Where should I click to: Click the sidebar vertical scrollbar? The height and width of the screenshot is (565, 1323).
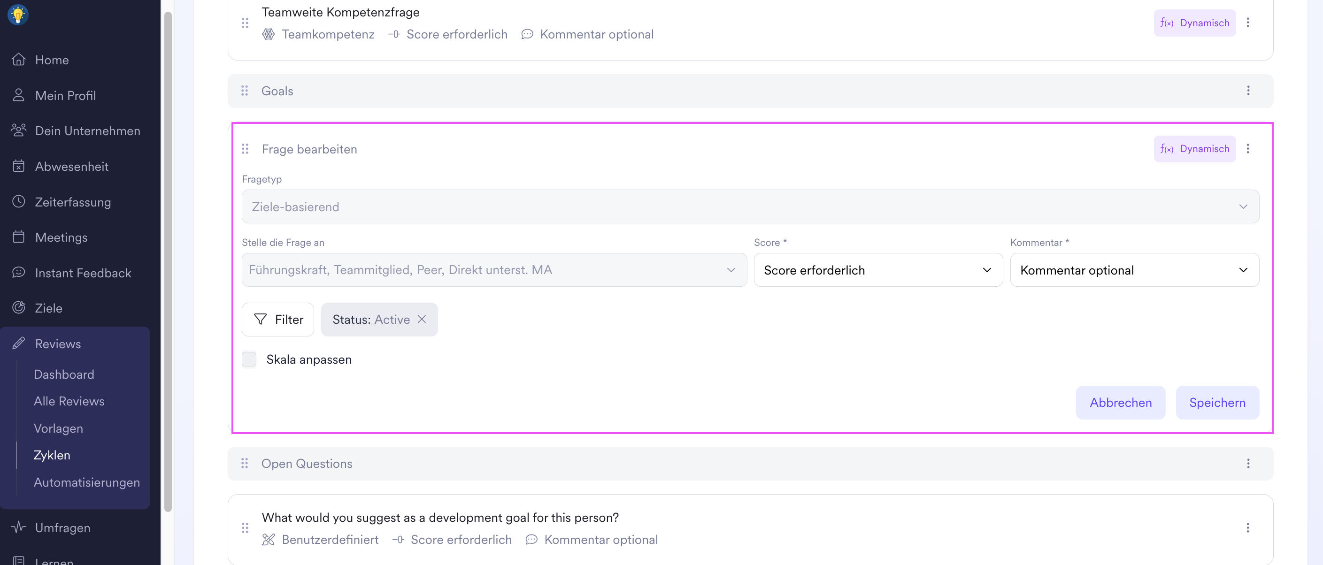(x=168, y=262)
